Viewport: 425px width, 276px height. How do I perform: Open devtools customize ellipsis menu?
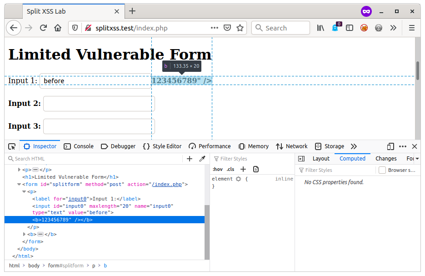point(403,146)
